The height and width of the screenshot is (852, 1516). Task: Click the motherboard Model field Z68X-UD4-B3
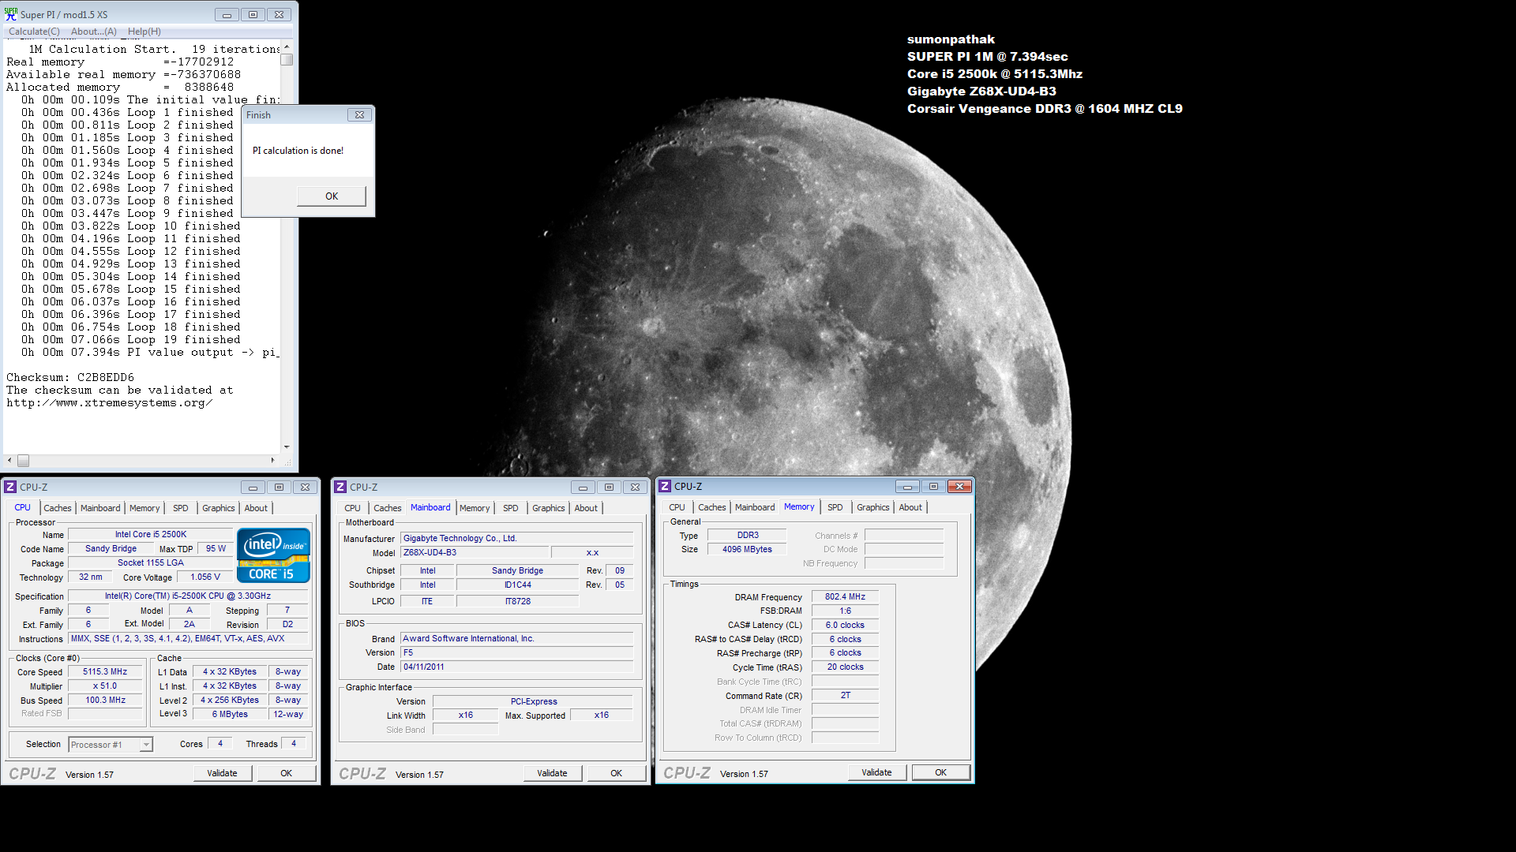(x=475, y=552)
